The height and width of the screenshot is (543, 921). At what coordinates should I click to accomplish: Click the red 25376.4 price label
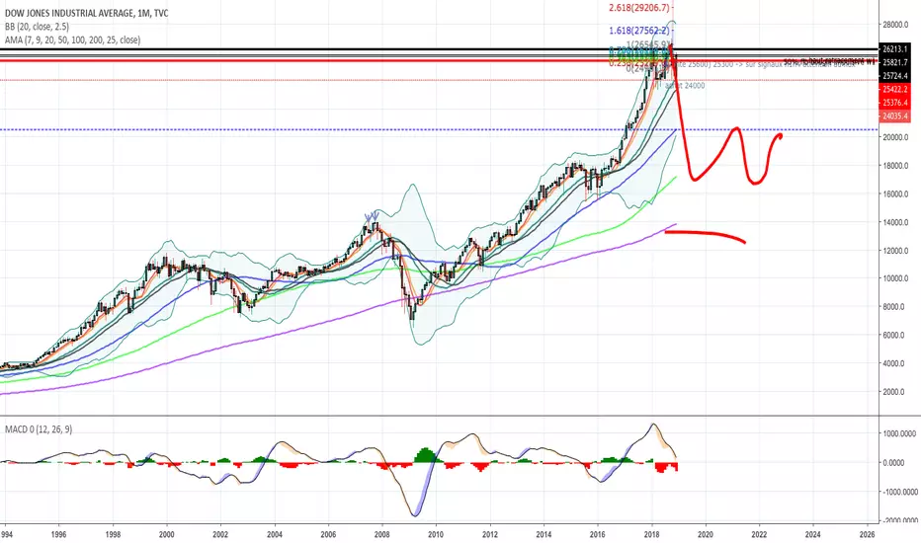[x=894, y=103]
